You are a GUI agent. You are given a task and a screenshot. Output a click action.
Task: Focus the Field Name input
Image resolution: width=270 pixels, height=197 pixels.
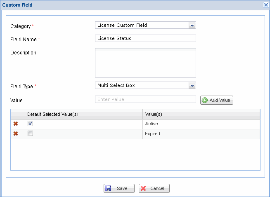pyautogui.click(x=145, y=38)
